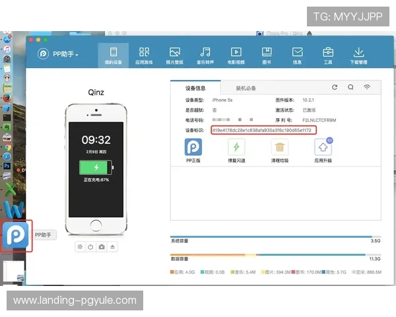Take device screenshot with camera icon
396x317 pixels.
[x=102, y=247]
